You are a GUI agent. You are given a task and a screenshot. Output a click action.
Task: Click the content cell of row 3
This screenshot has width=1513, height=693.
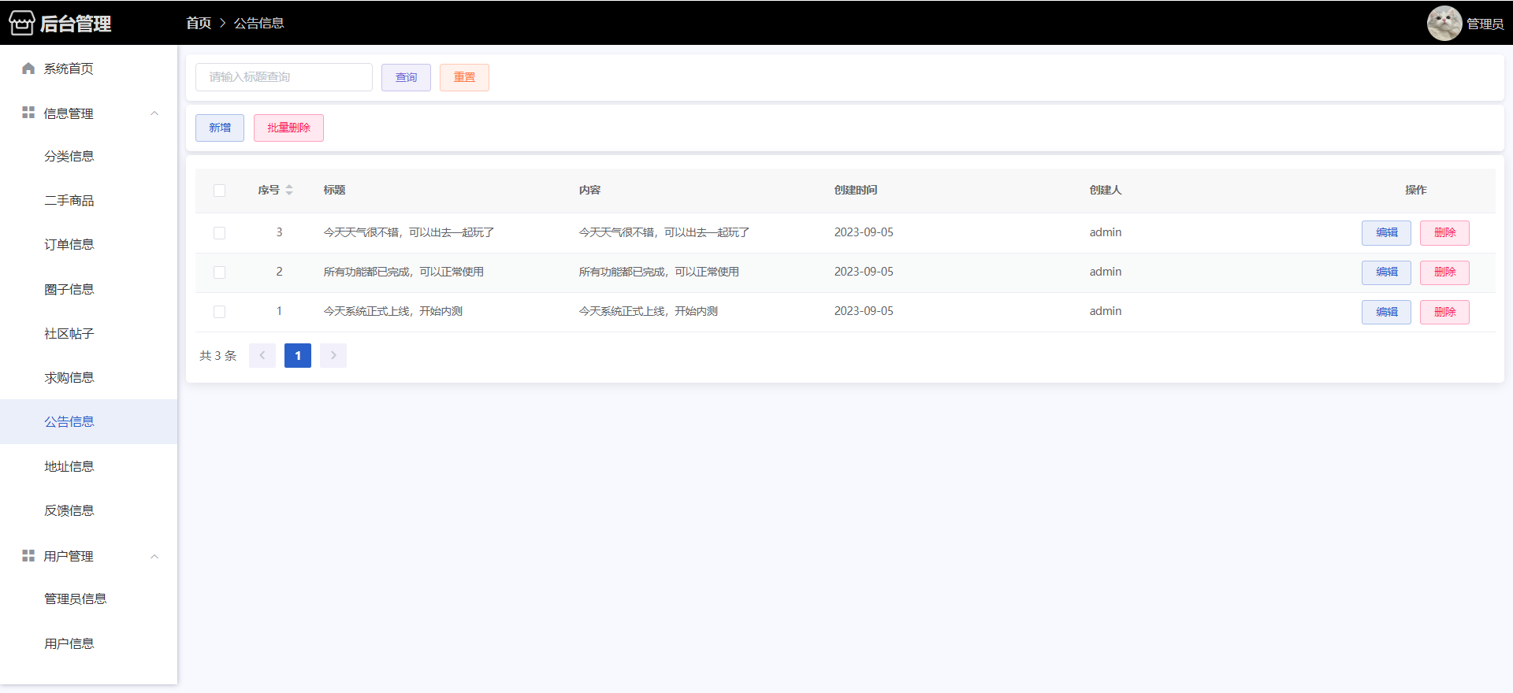(x=664, y=232)
